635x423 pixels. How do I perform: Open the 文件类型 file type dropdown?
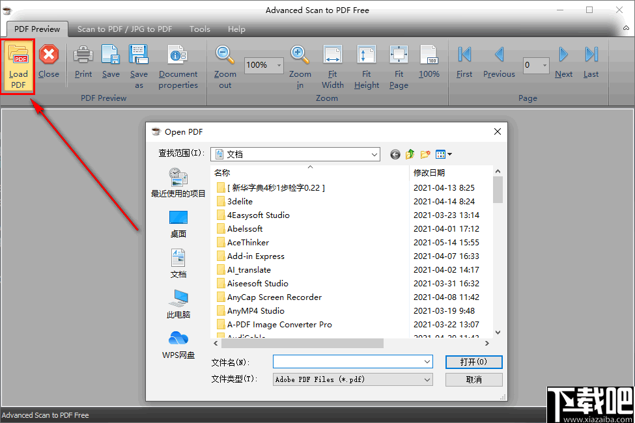coord(427,379)
